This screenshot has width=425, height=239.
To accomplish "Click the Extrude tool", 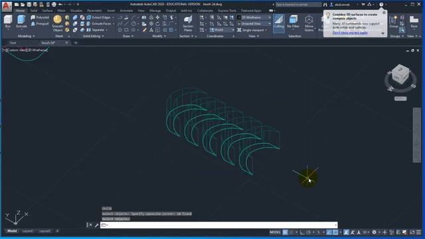I will pos(21,22).
